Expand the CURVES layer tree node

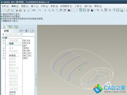3,48
